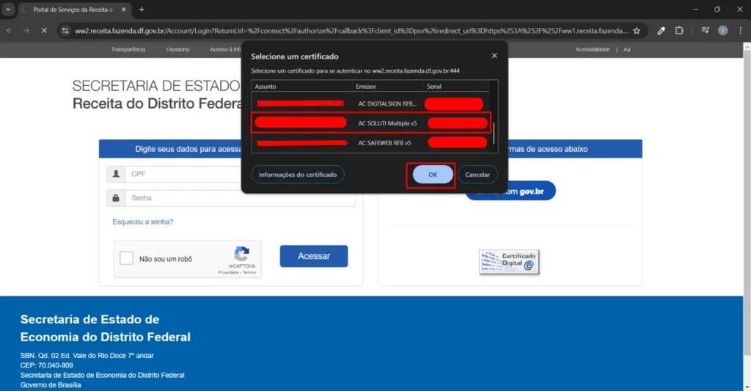
Task: Open the Chrome profile avatar
Action: (x=722, y=31)
